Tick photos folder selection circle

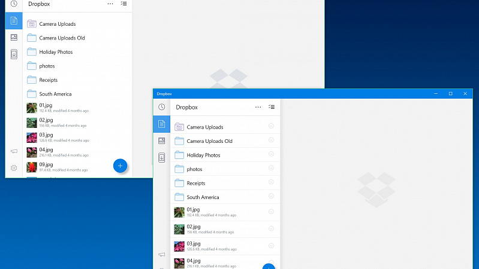[271, 168]
